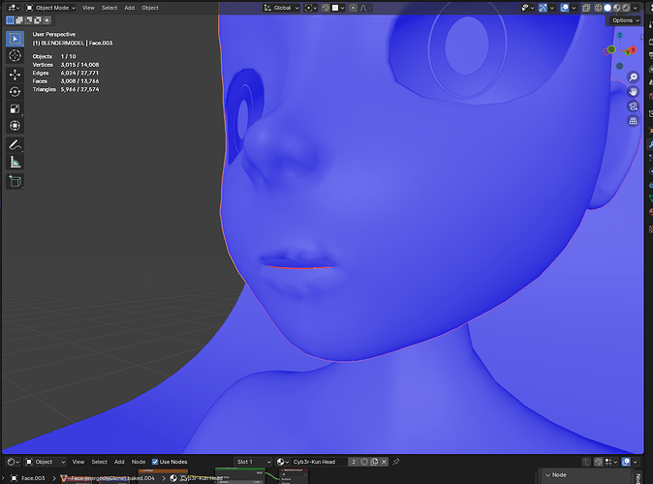Open viewport shading options arrow

(636, 8)
